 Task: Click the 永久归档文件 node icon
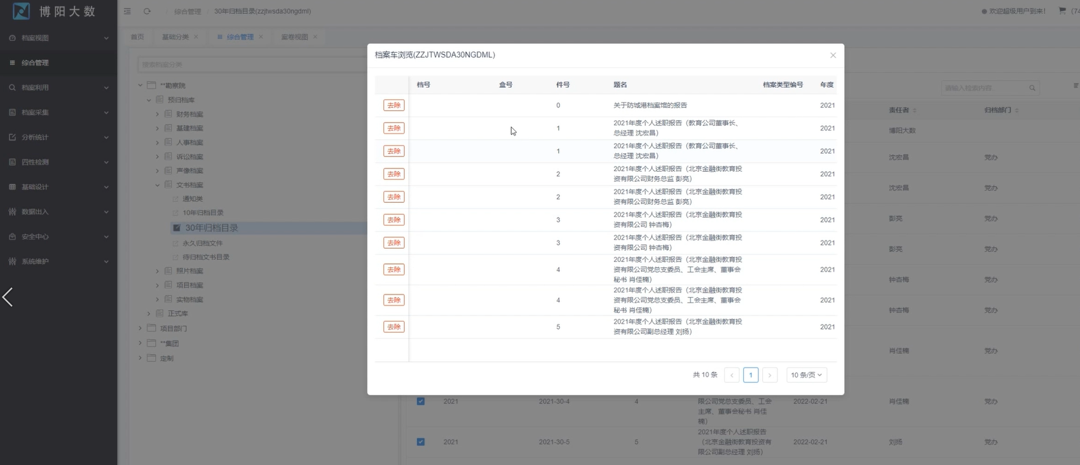point(176,244)
